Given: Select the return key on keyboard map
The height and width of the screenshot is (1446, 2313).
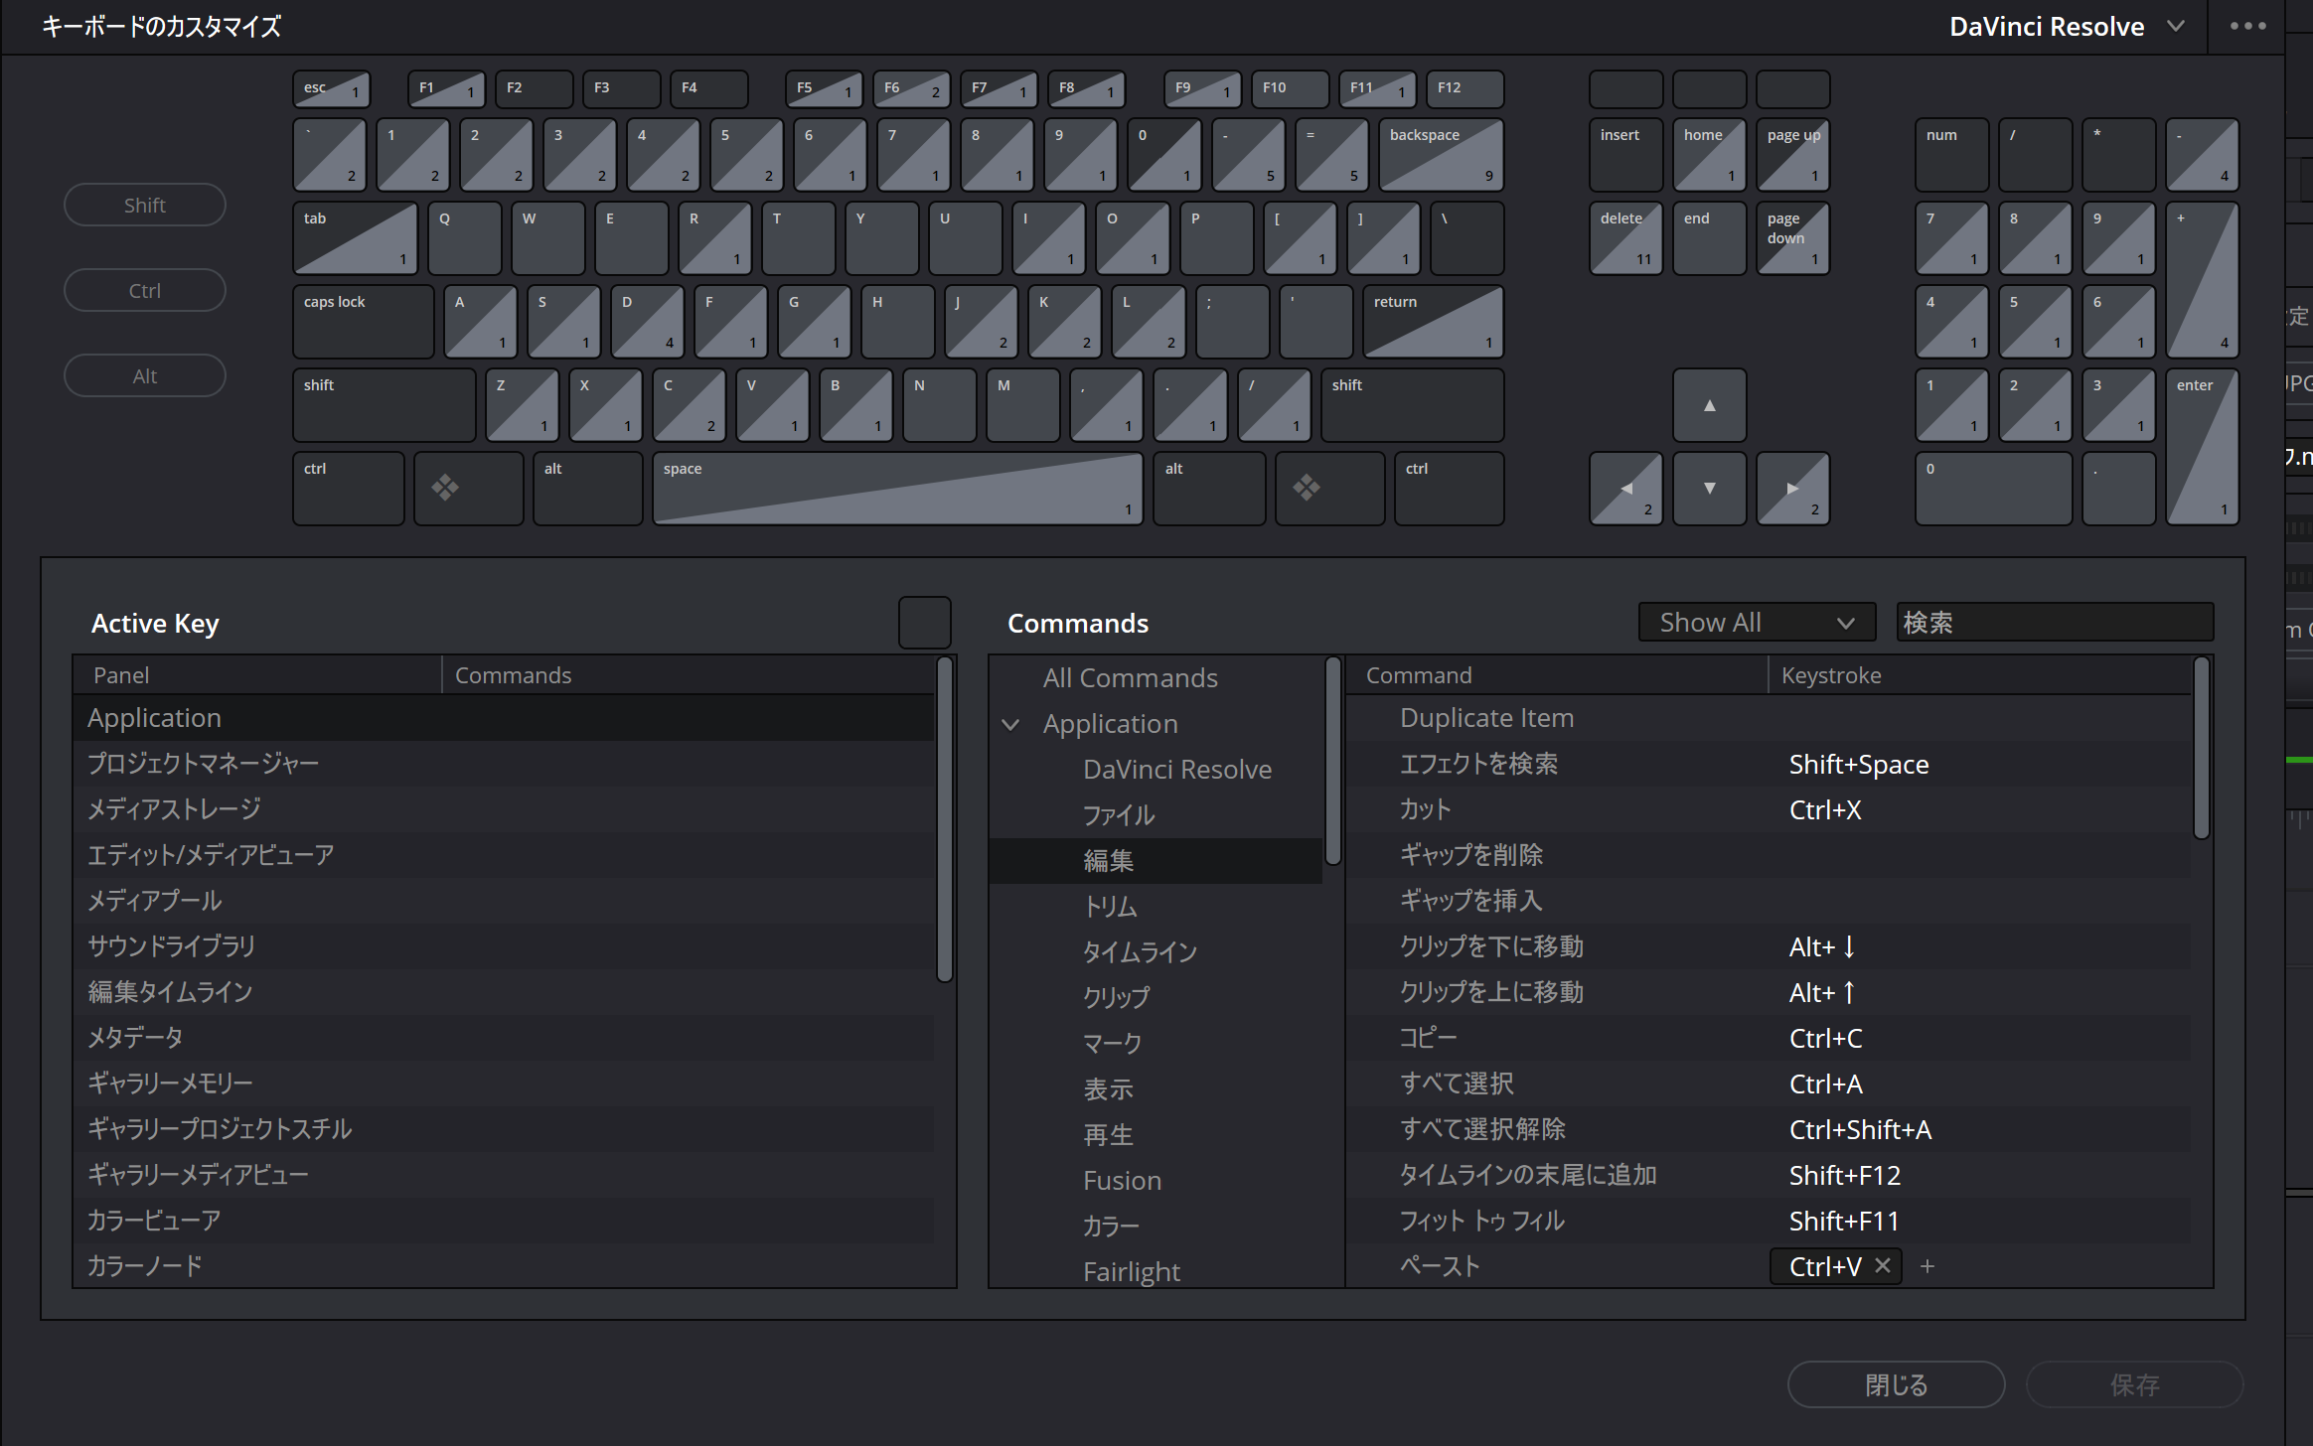Looking at the screenshot, I should click(1433, 321).
